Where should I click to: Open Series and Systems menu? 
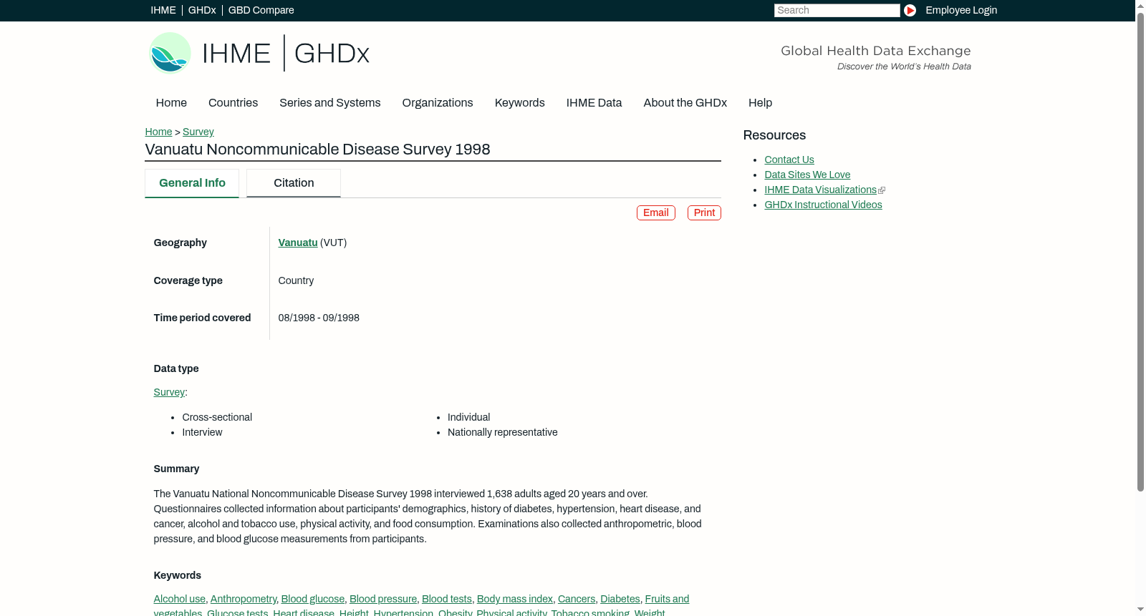(330, 103)
